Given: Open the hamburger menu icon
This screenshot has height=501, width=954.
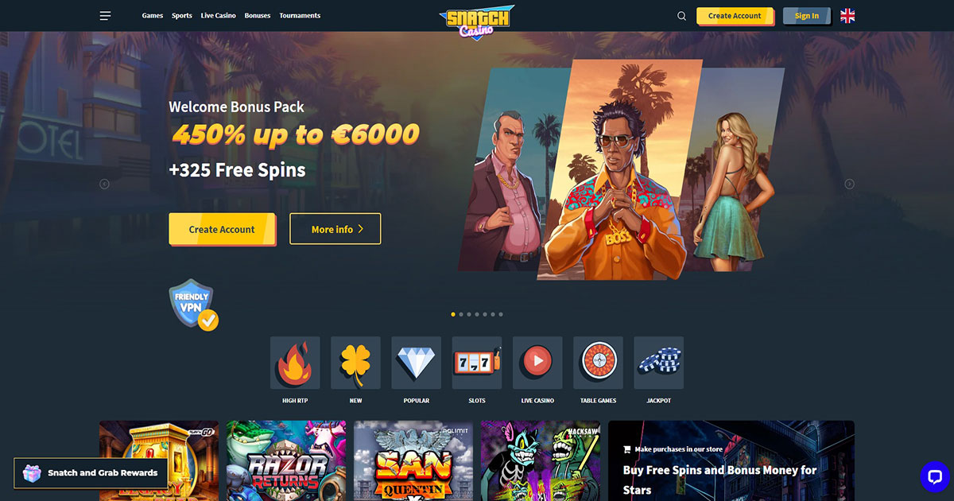Looking at the screenshot, I should tap(106, 16).
